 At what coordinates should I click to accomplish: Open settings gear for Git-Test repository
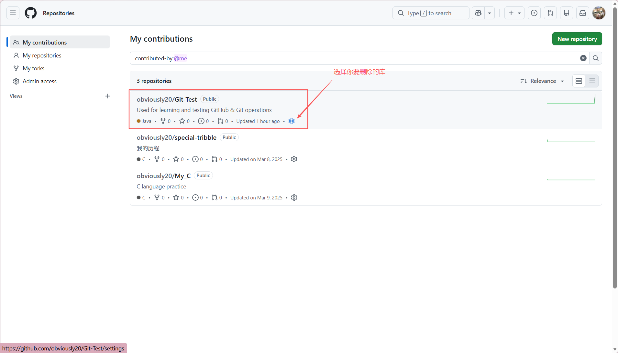click(292, 121)
